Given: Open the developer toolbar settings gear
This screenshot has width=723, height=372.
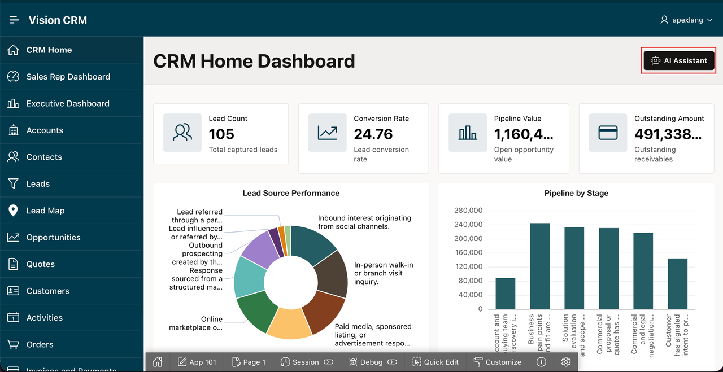Looking at the screenshot, I should (x=567, y=362).
